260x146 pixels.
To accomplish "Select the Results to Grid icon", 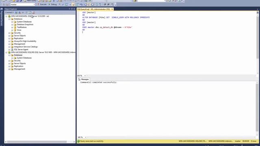I will [89, 4].
